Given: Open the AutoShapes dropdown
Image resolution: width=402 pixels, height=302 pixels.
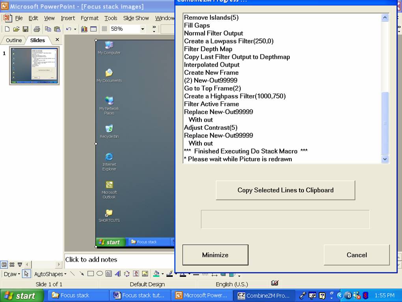Looking at the screenshot, I should [50, 274].
